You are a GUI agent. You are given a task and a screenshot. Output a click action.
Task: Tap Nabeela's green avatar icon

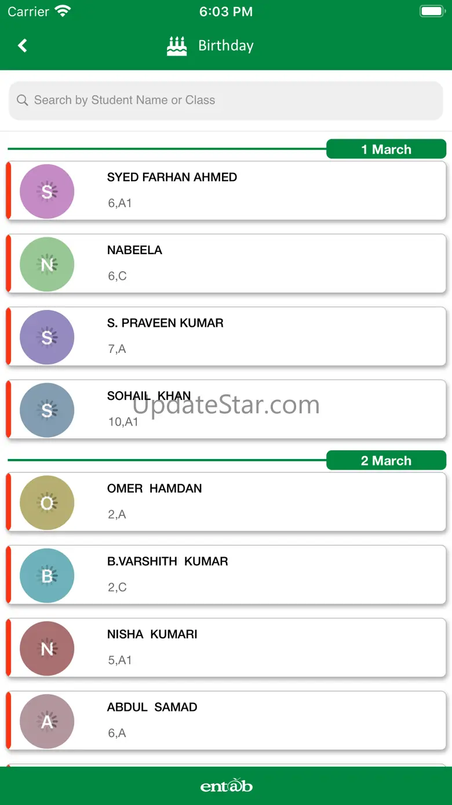[47, 264]
